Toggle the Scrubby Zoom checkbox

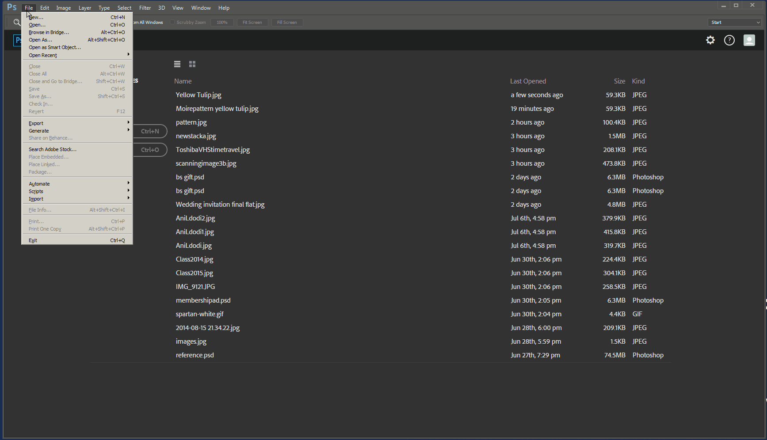172,22
